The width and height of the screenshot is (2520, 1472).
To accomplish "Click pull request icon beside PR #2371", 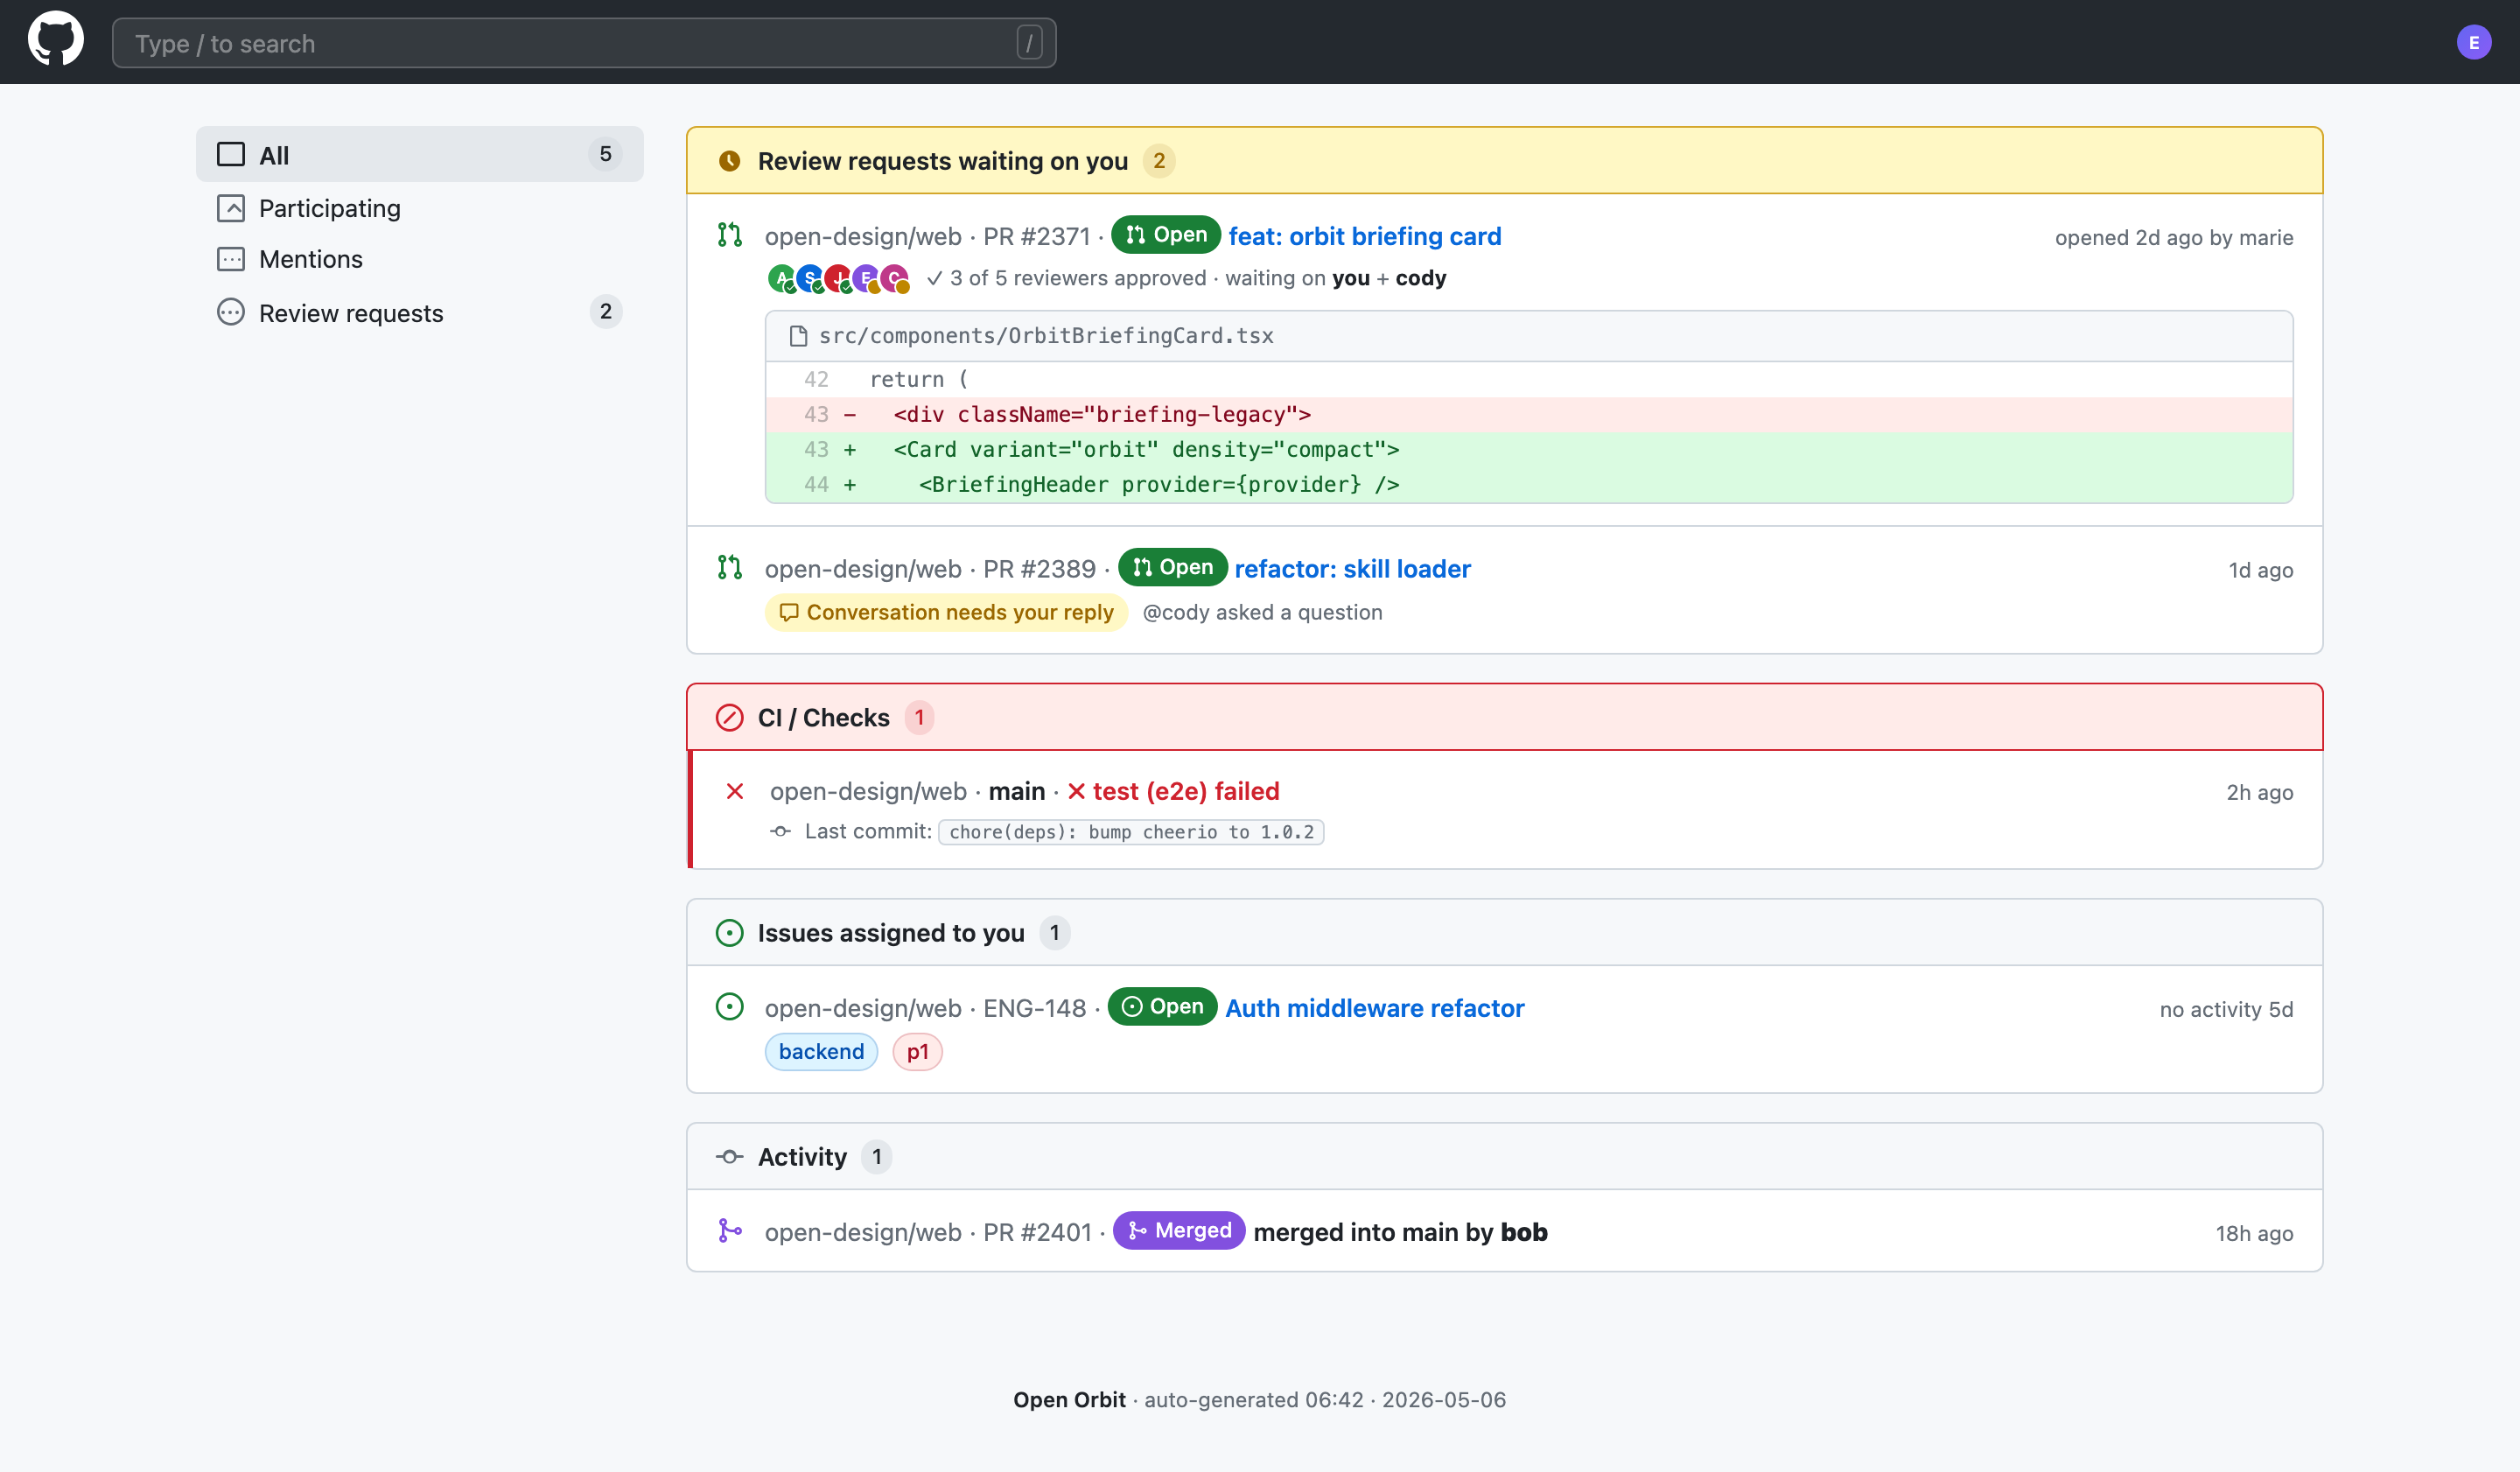I will tap(730, 235).
